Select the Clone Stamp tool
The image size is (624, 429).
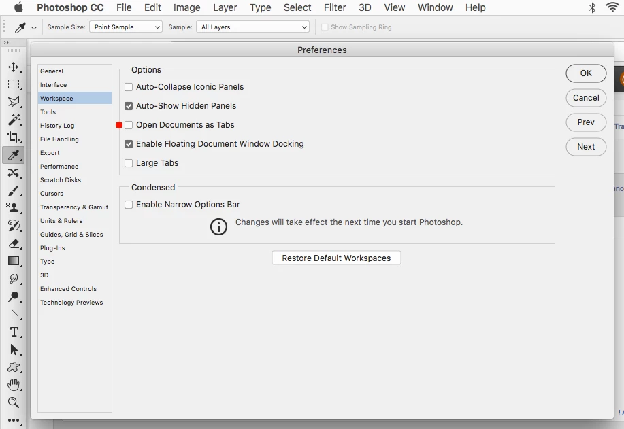tap(13, 208)
